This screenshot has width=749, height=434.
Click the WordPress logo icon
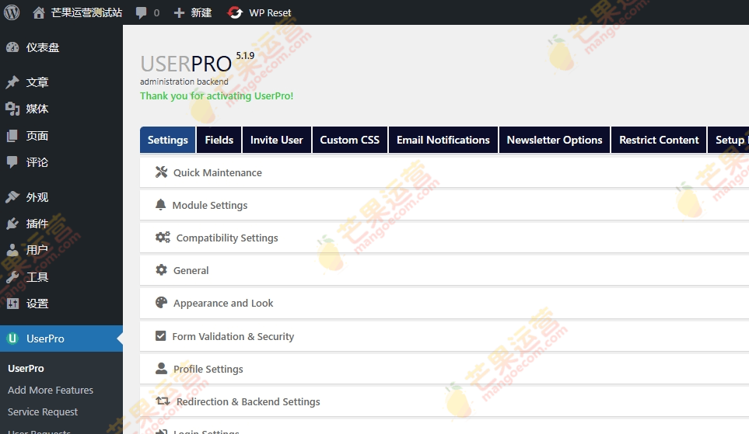12,12
